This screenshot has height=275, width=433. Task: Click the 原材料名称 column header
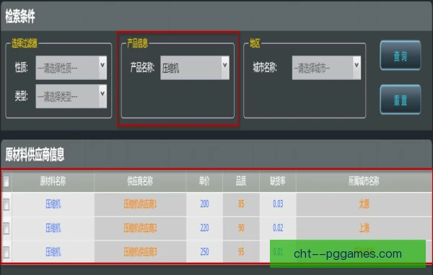click(53, 181)
